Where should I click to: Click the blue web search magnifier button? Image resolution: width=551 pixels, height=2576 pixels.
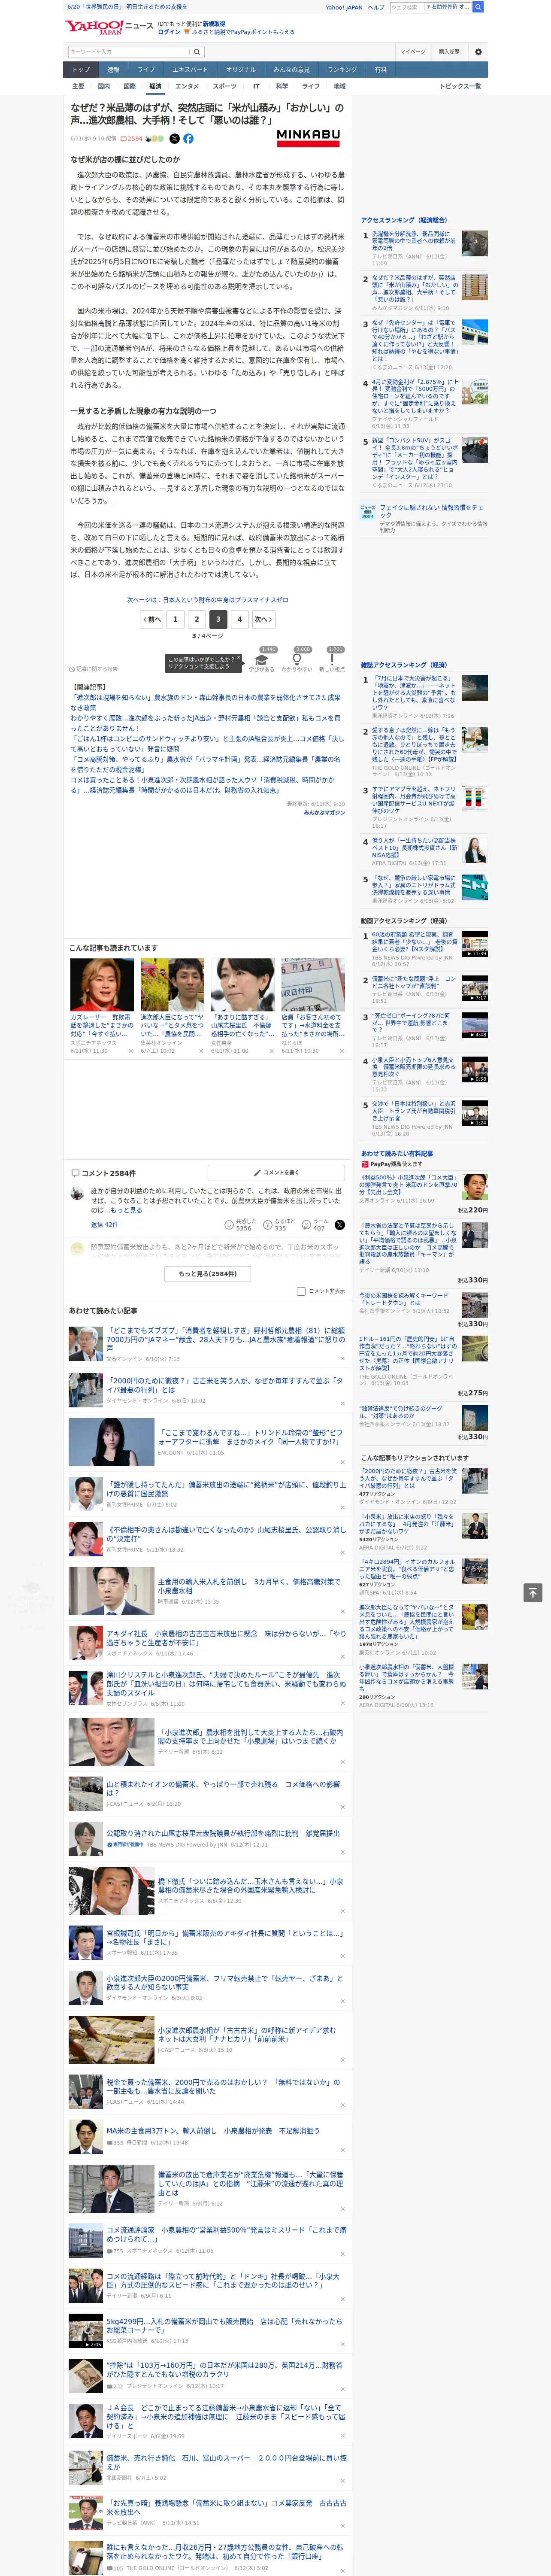coord(478,7)
